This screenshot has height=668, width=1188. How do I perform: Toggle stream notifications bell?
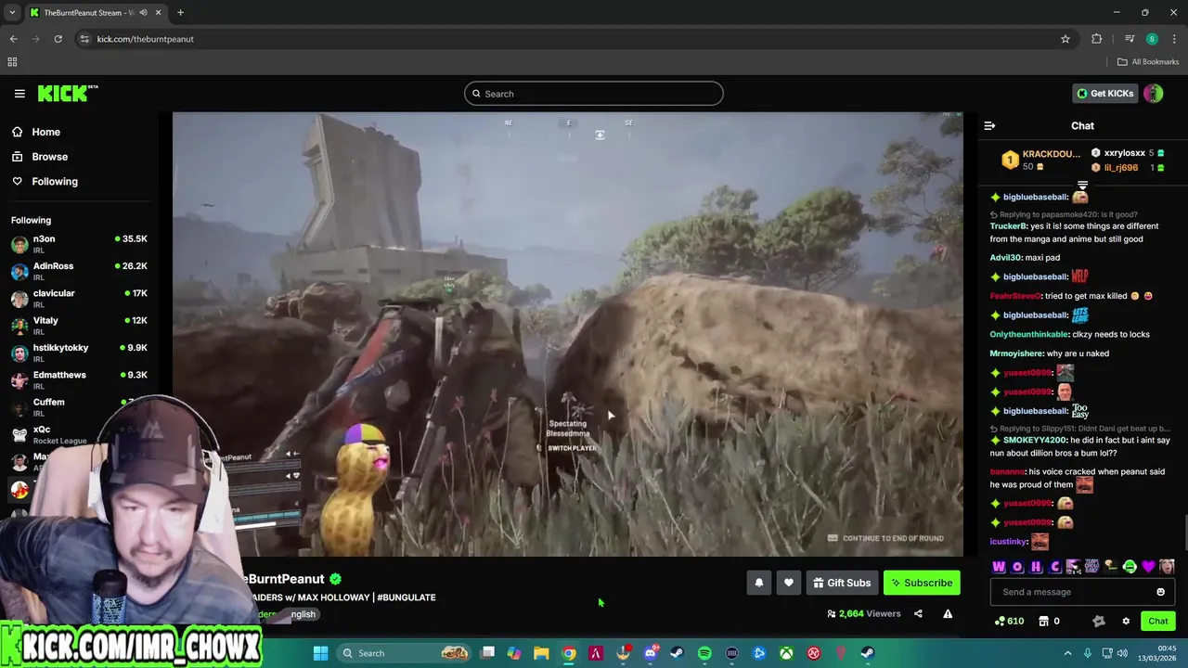758,583
